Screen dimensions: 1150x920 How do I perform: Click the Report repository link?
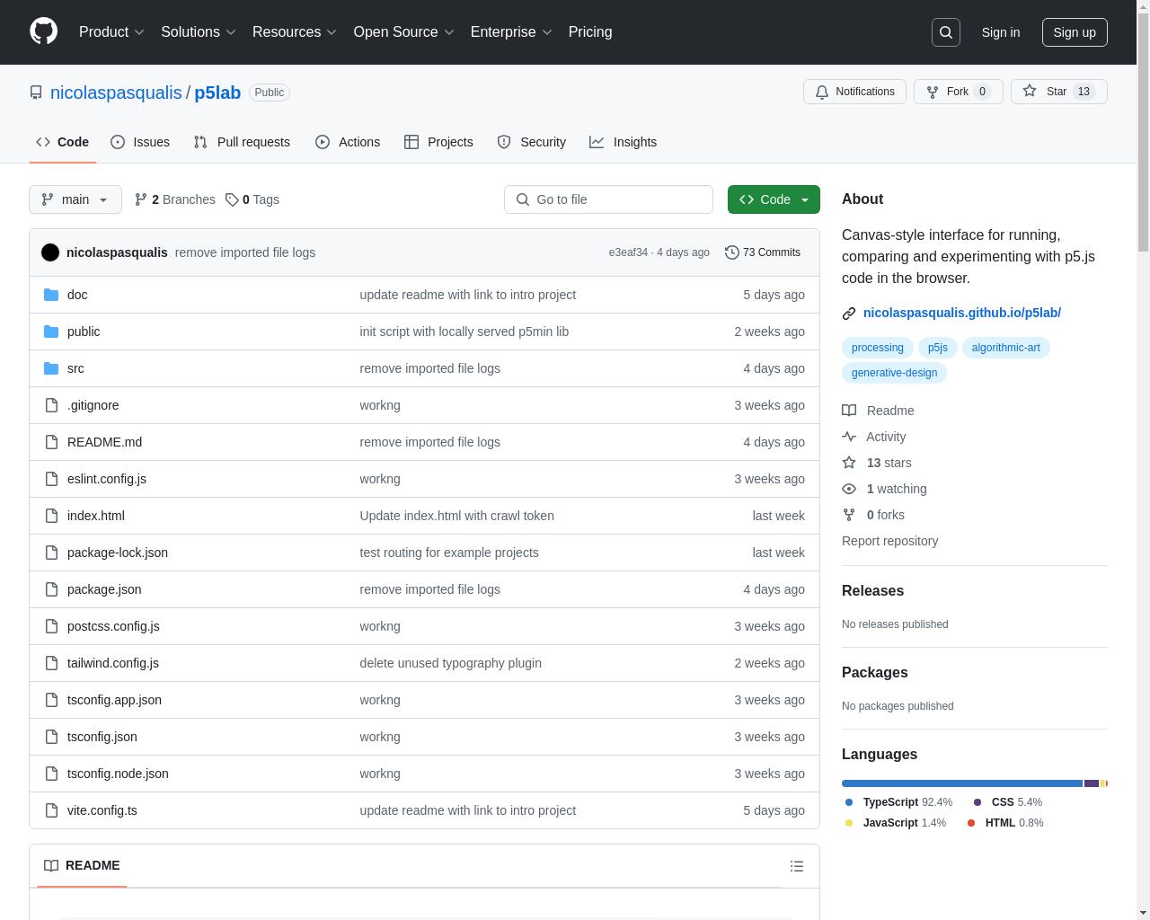click(x=889, y=541)
